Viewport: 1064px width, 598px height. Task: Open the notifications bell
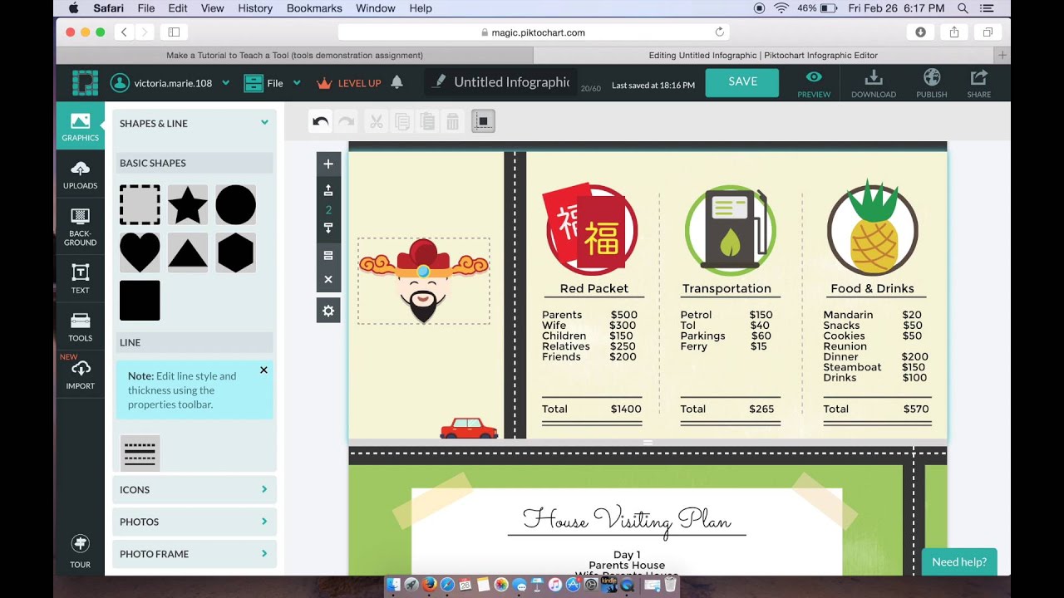pos(397,82)
